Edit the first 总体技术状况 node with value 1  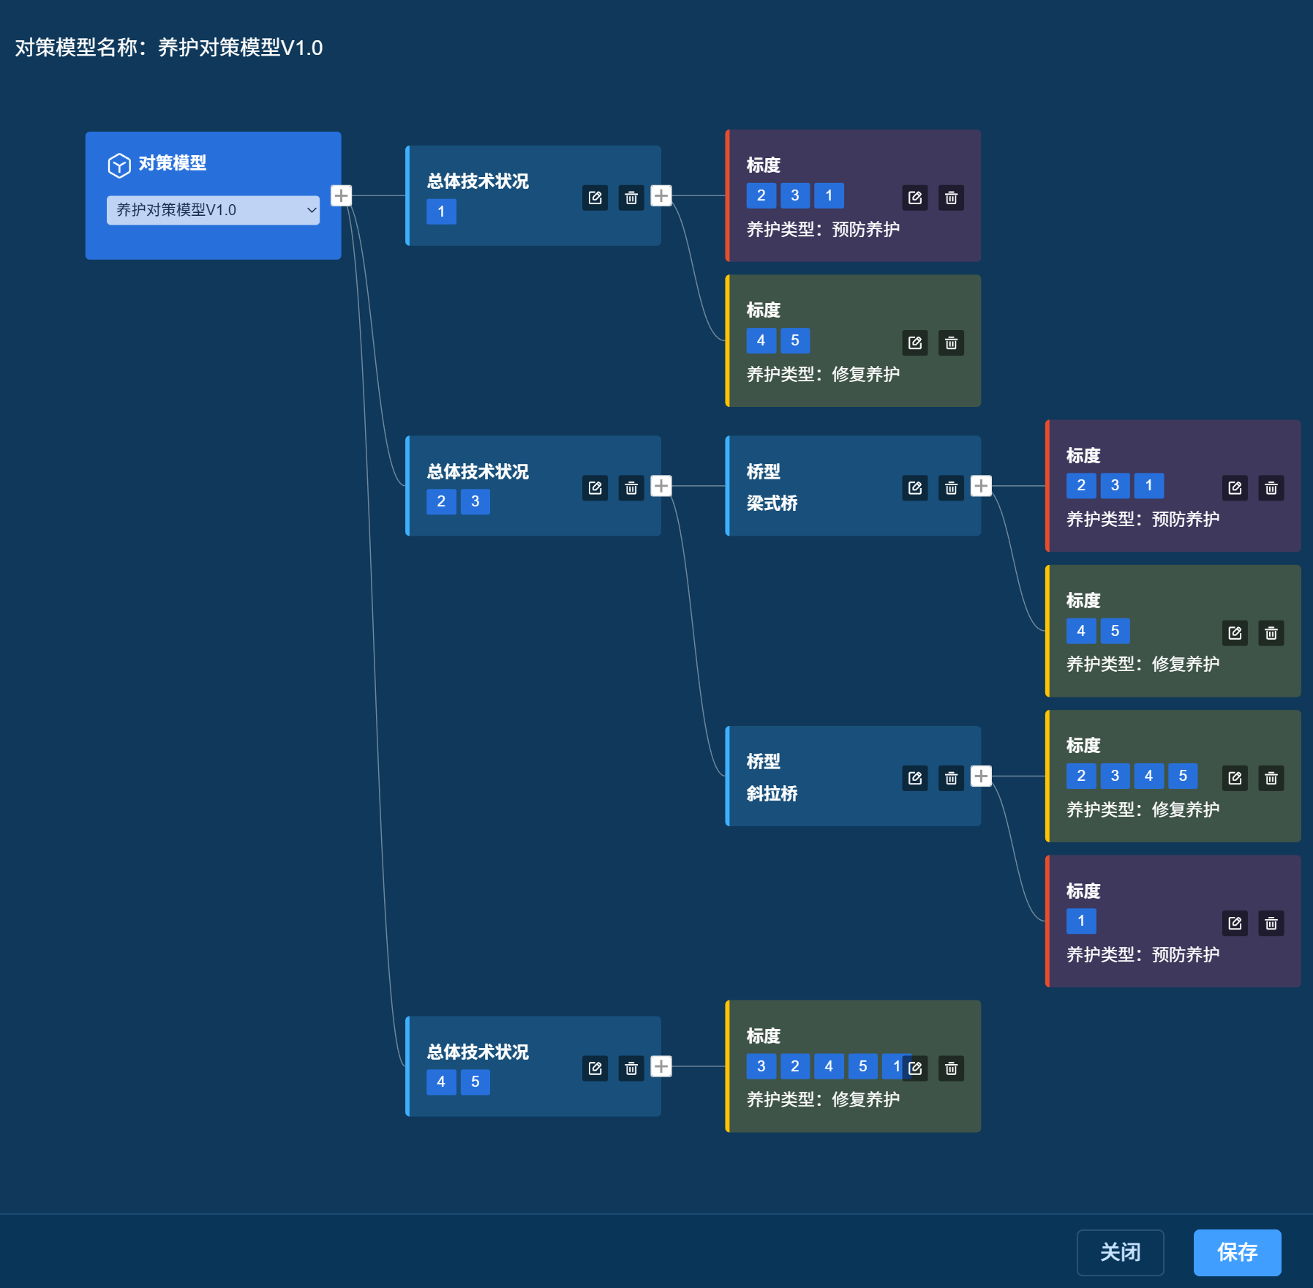[595, 198]
